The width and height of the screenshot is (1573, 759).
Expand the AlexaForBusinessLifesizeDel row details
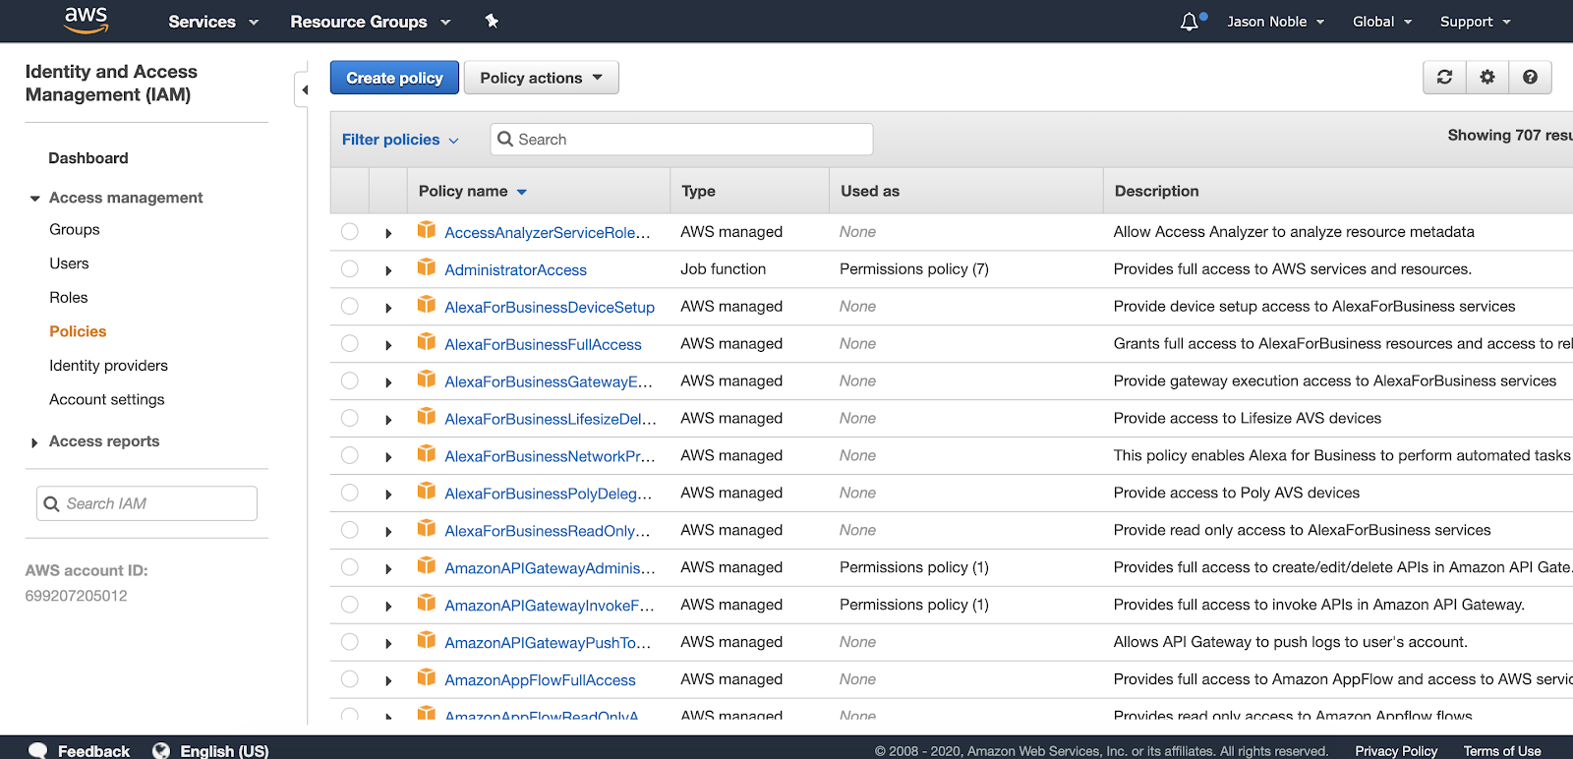pos(388,420)
